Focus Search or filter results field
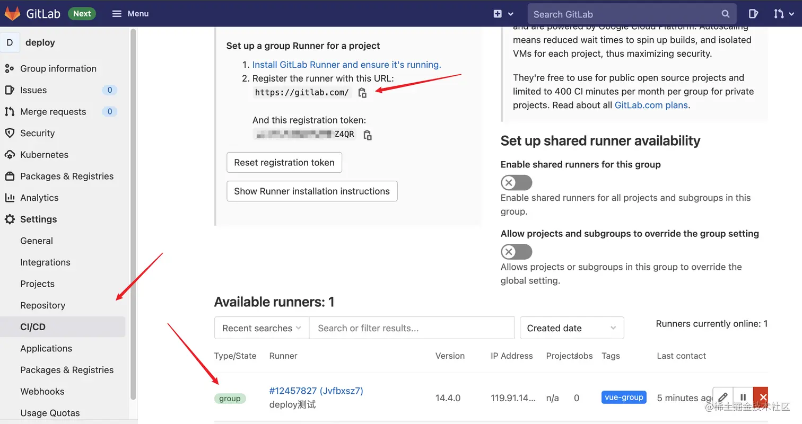This screenshot has height=424, width=802. click(412, 328)
